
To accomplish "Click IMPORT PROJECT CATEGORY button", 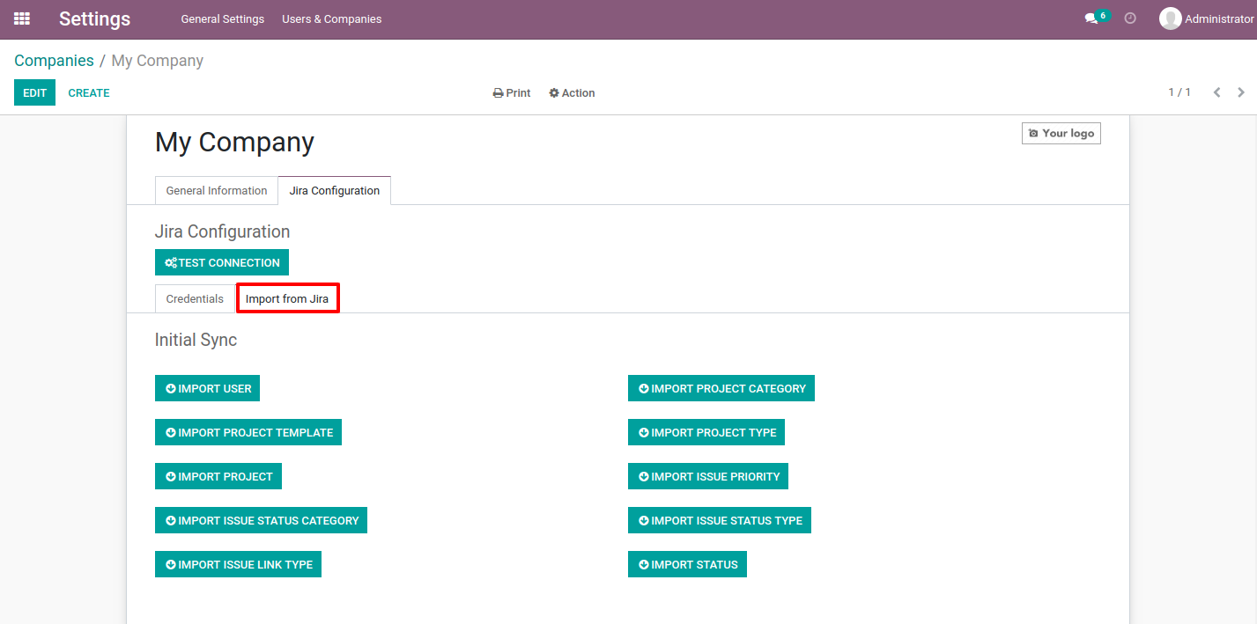I will click(x=721, y=388).
